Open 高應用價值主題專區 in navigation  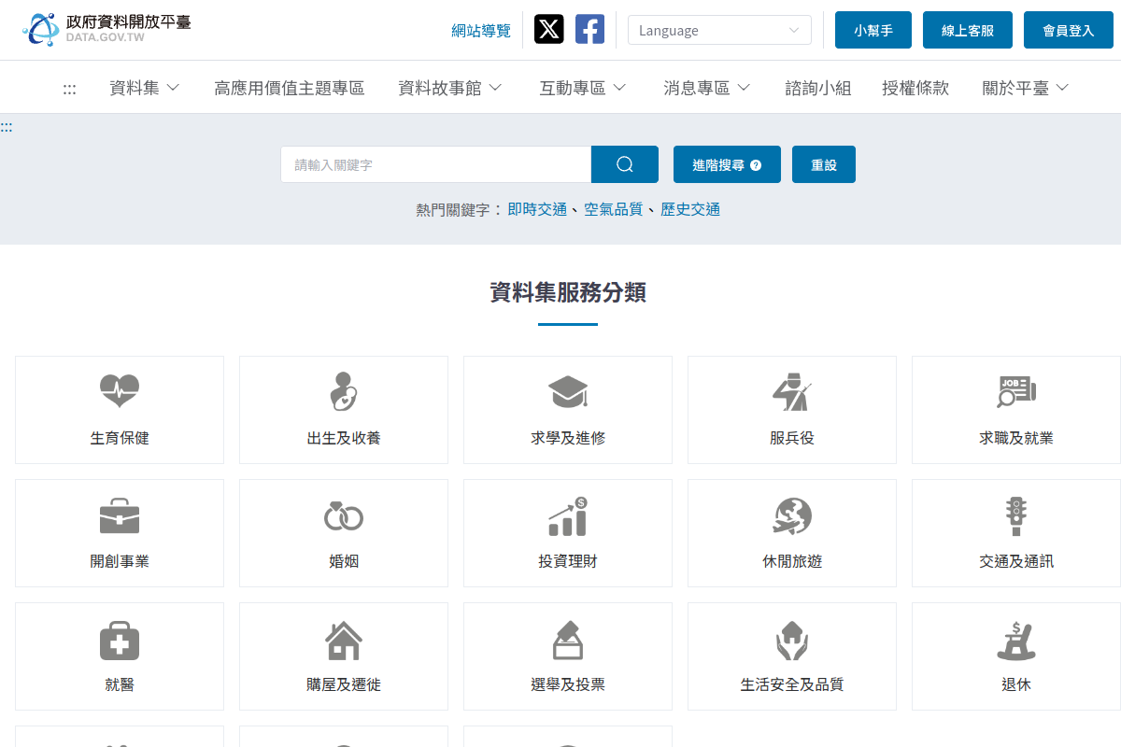289,88
